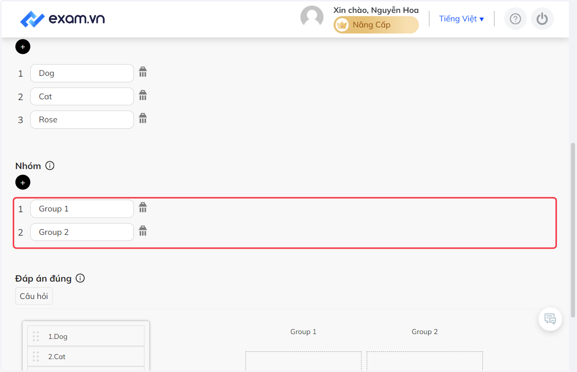Show info tooltip next to Nhóm
Screen dimensions: 577x372
(x=50, y=166)
